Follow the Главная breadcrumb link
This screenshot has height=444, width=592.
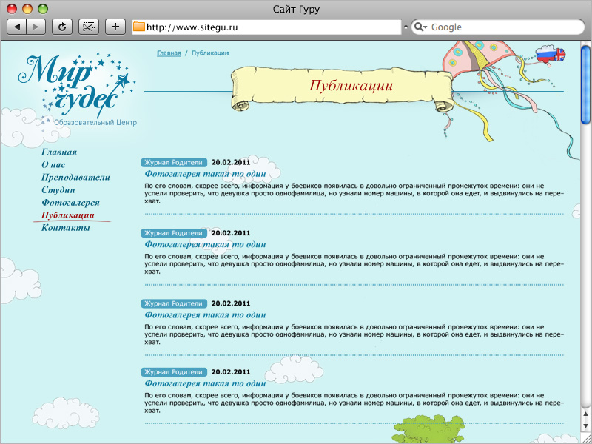pyautogui.click(x=169, y=53)
